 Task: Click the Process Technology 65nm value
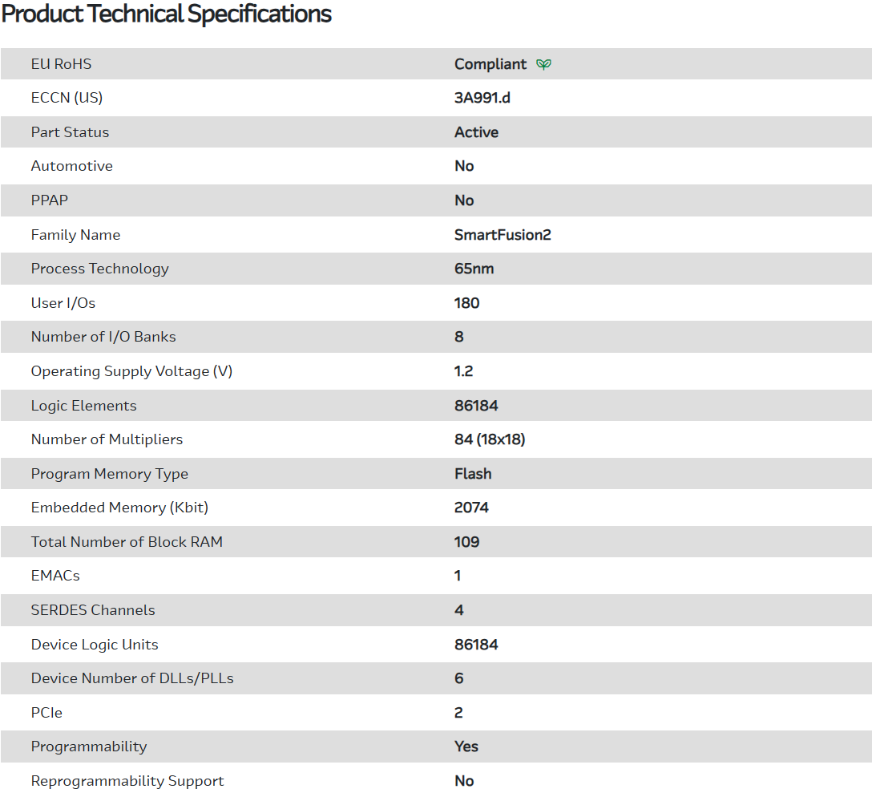click(x=474, y=269)
